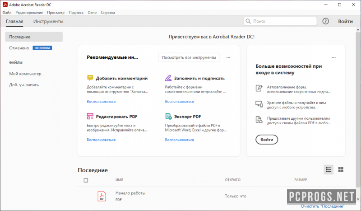Viewport: 361px width, 211px height.
Task: Click the rounded Войти button in panel
Action: [x=267, y=140]
